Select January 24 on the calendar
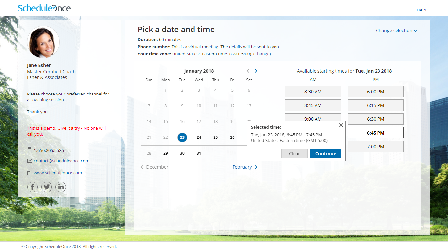The width and height of the screenshot is (448, 252). tap(199, 137)
